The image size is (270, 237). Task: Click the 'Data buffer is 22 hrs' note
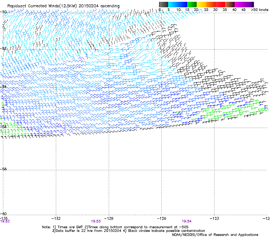(x=128, y=231)
